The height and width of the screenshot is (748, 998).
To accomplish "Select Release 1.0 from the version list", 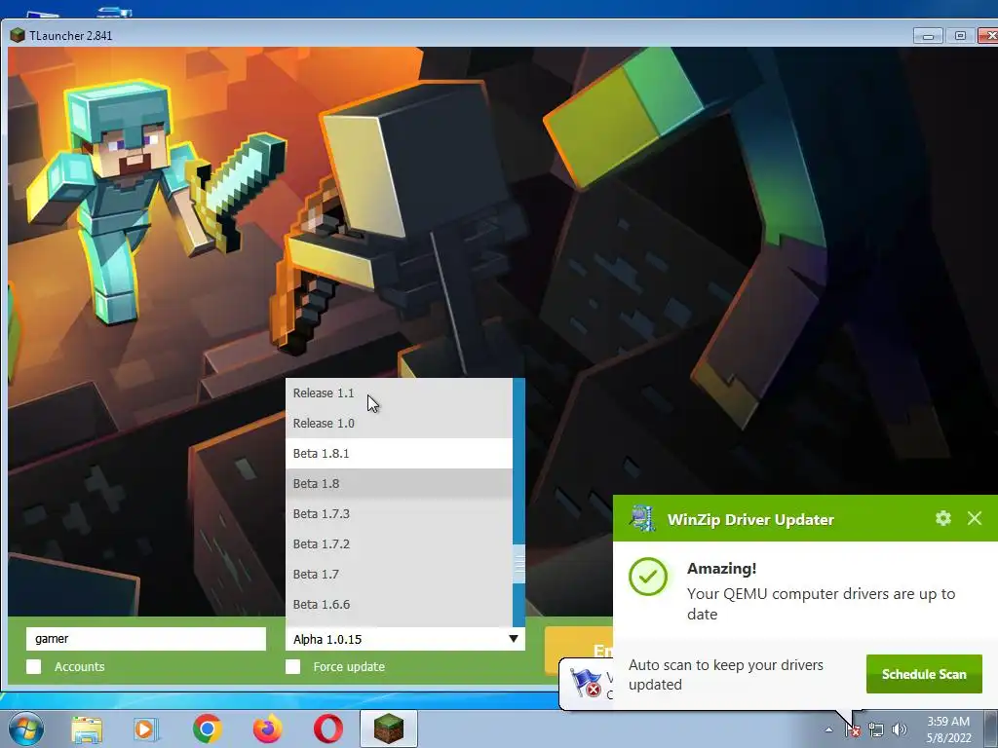I will click(x=399, y=423).
